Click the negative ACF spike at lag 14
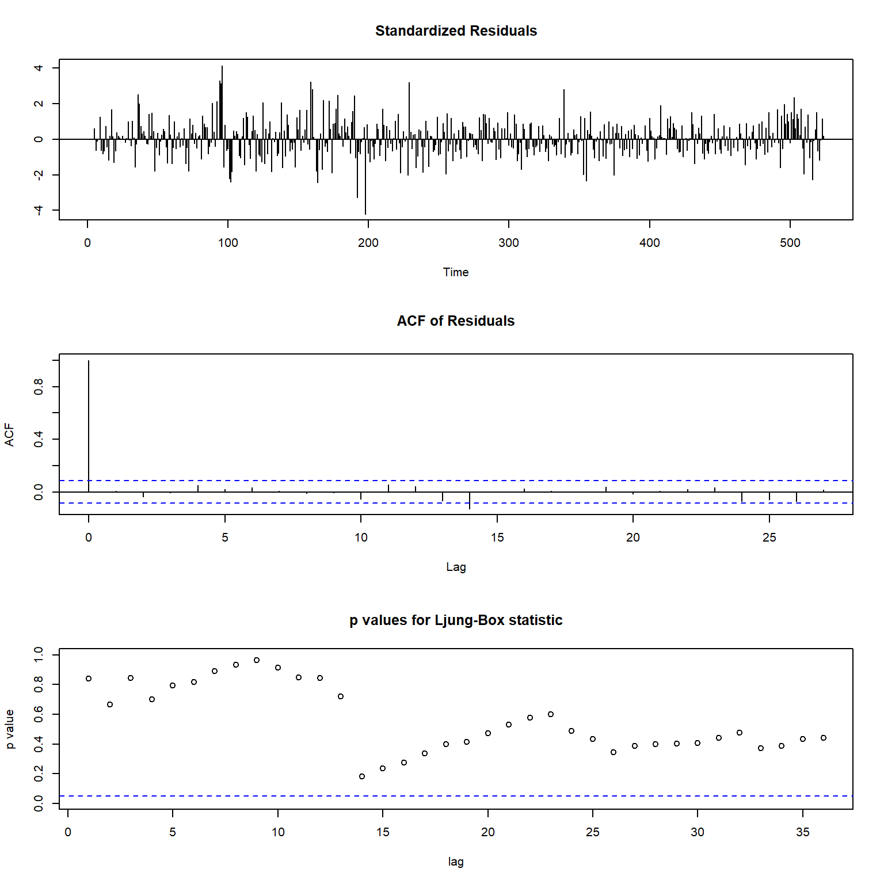 [x=470, y=501]
